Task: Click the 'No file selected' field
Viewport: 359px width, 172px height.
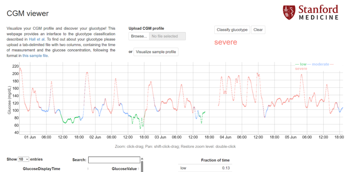Action: click(x=167, y=36)
